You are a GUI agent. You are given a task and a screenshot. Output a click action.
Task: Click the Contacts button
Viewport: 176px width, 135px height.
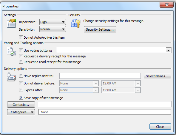click(21, 105)
